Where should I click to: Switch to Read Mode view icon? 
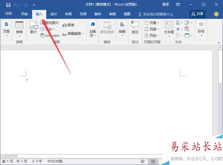click(142, 161)
